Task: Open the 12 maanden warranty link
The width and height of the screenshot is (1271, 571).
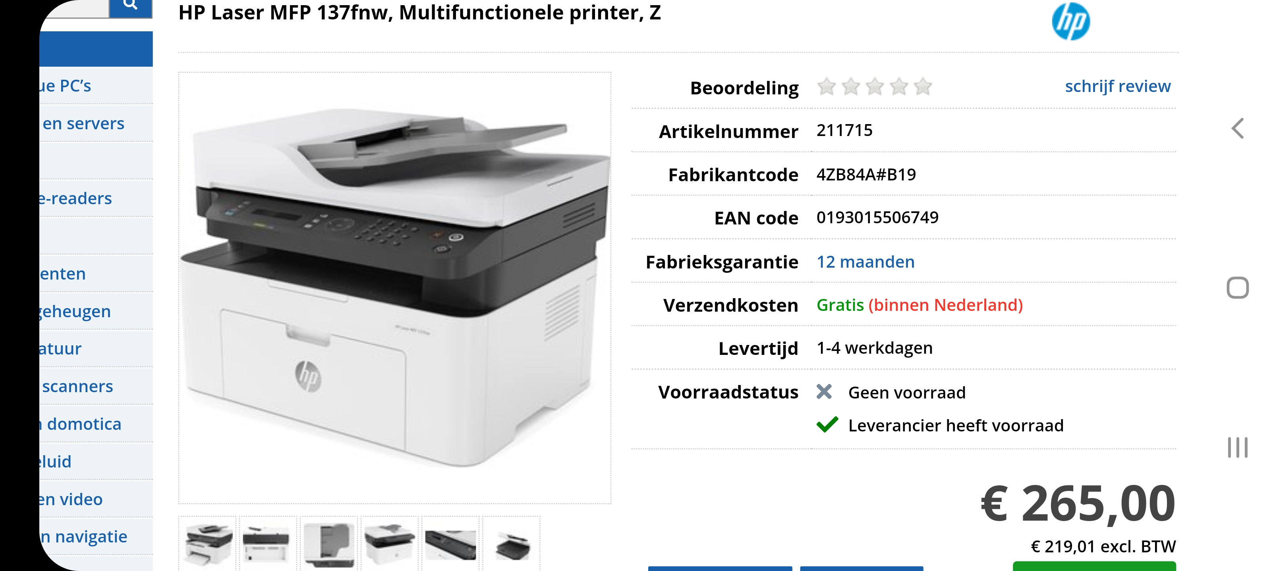Action: pos(865,262)
